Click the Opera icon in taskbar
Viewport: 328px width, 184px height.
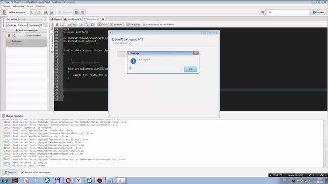click(x=68, y=180)
